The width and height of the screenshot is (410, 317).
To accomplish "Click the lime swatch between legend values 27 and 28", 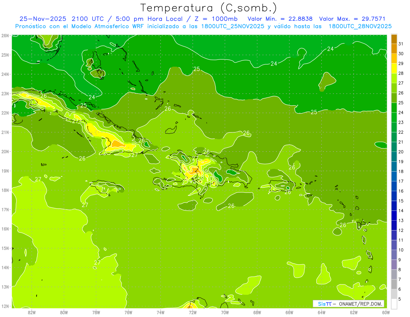I will click(x=394, y=78).
